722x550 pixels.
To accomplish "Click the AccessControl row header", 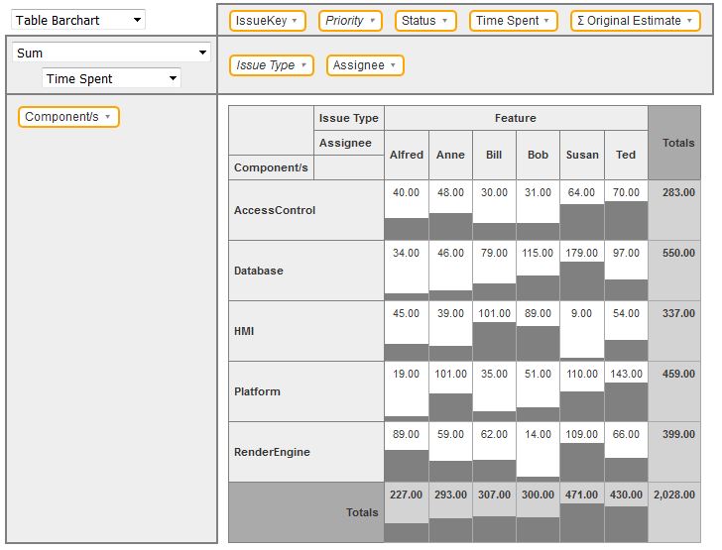I will click(x=275, y=210).
